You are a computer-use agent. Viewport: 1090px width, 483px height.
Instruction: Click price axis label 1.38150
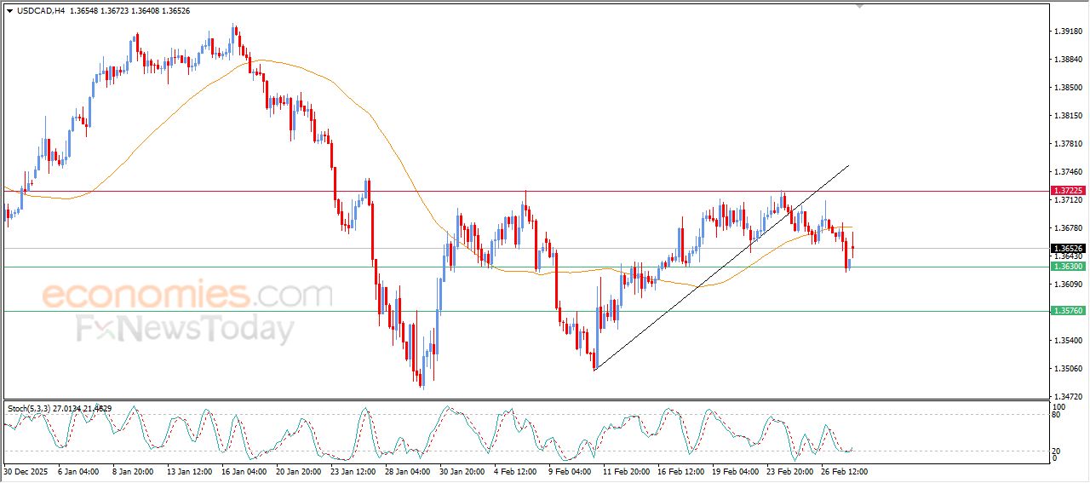click(1068, 116)
